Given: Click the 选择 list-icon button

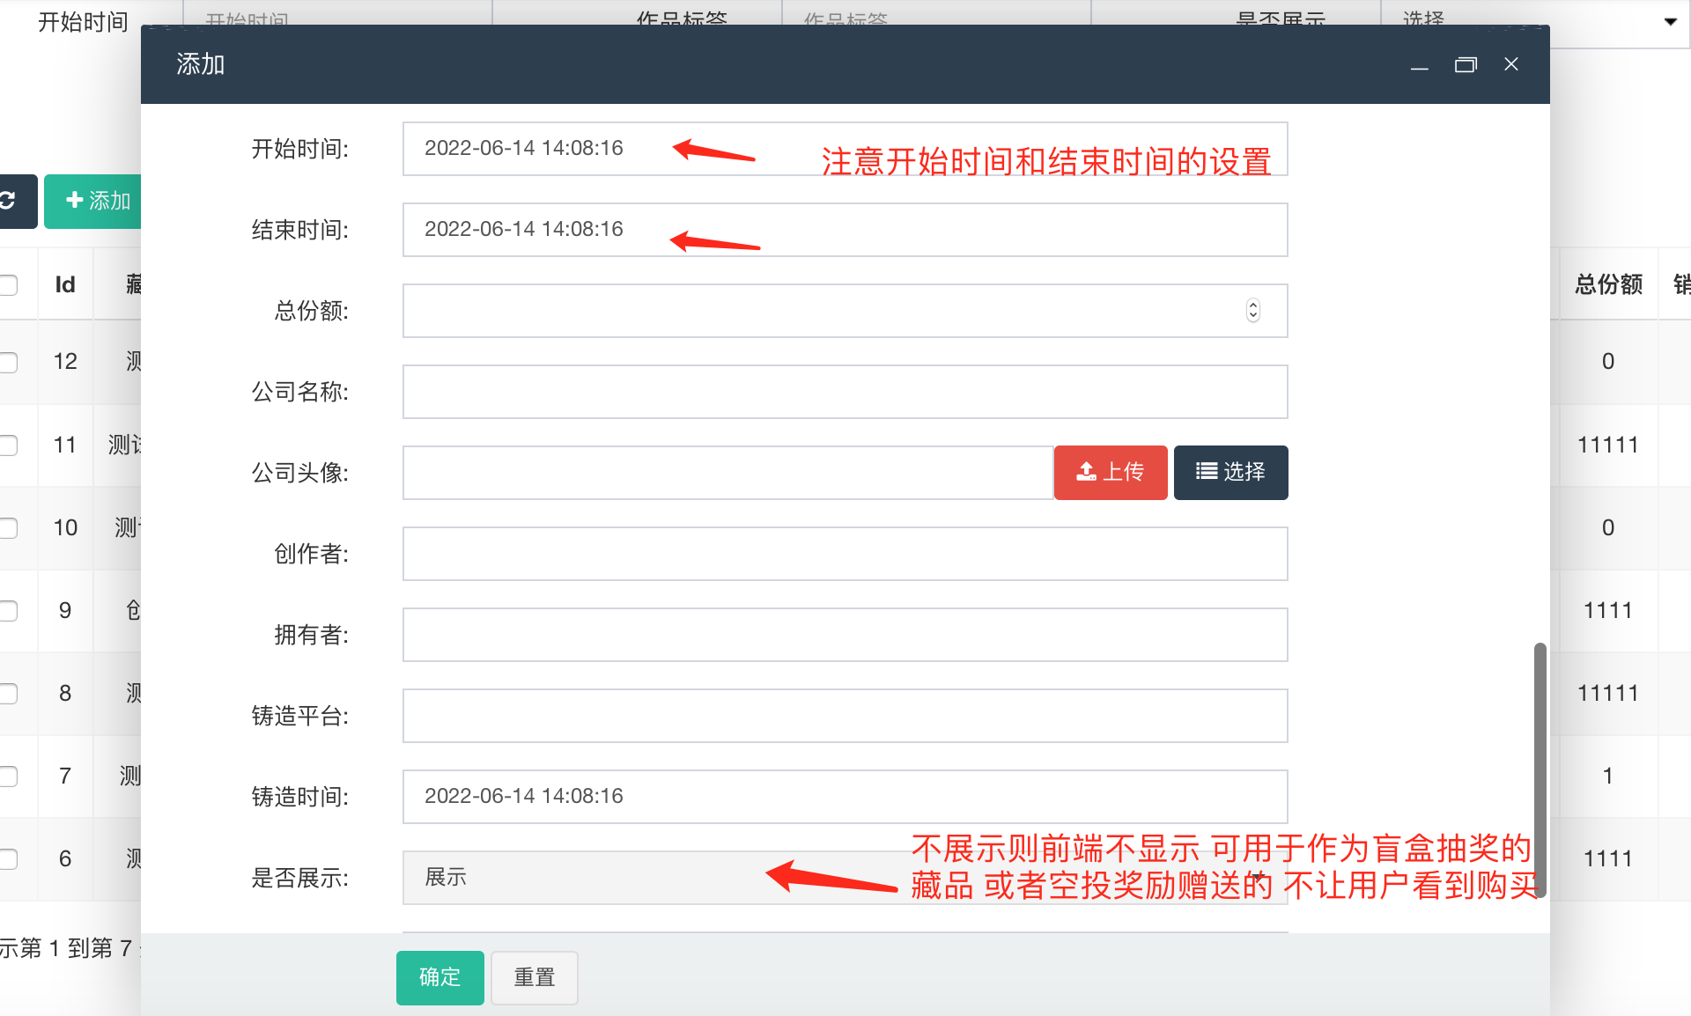Looking at the screenshot, I should point(1230,473).
